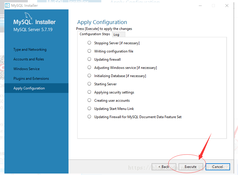Click 'Adjusting Windows service [if necessary]' text
Screen dimensions: 238x175
point(126,68)
